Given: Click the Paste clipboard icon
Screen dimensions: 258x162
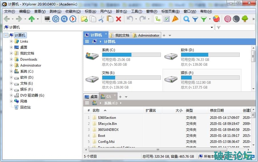Looking at the screenshot, I should [x=110, y=19].
